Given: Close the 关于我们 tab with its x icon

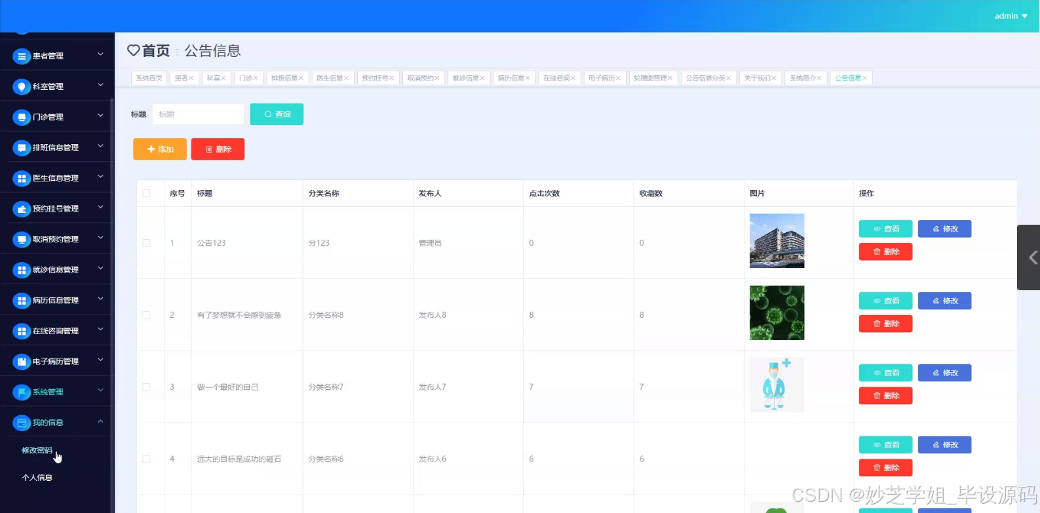Looking at the screenshot, I should [774, 78].
